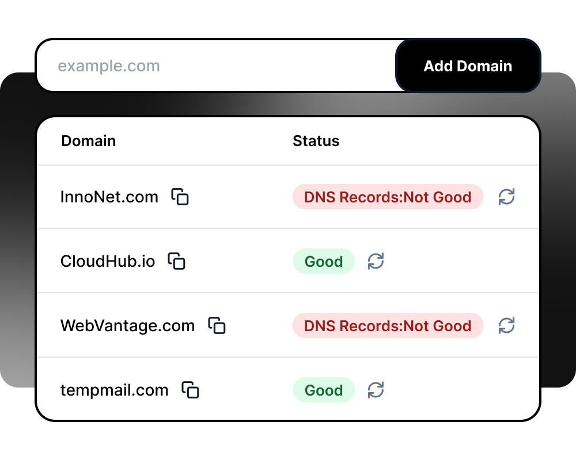This screenshot has height=460, width=576.
Task: Click the Good status badge for tempmail.com
Action: click(324, 390)
